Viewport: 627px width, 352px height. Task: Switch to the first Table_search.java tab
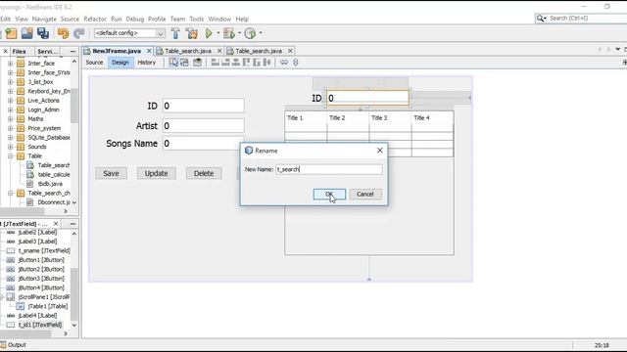click(x=188, y=51)
